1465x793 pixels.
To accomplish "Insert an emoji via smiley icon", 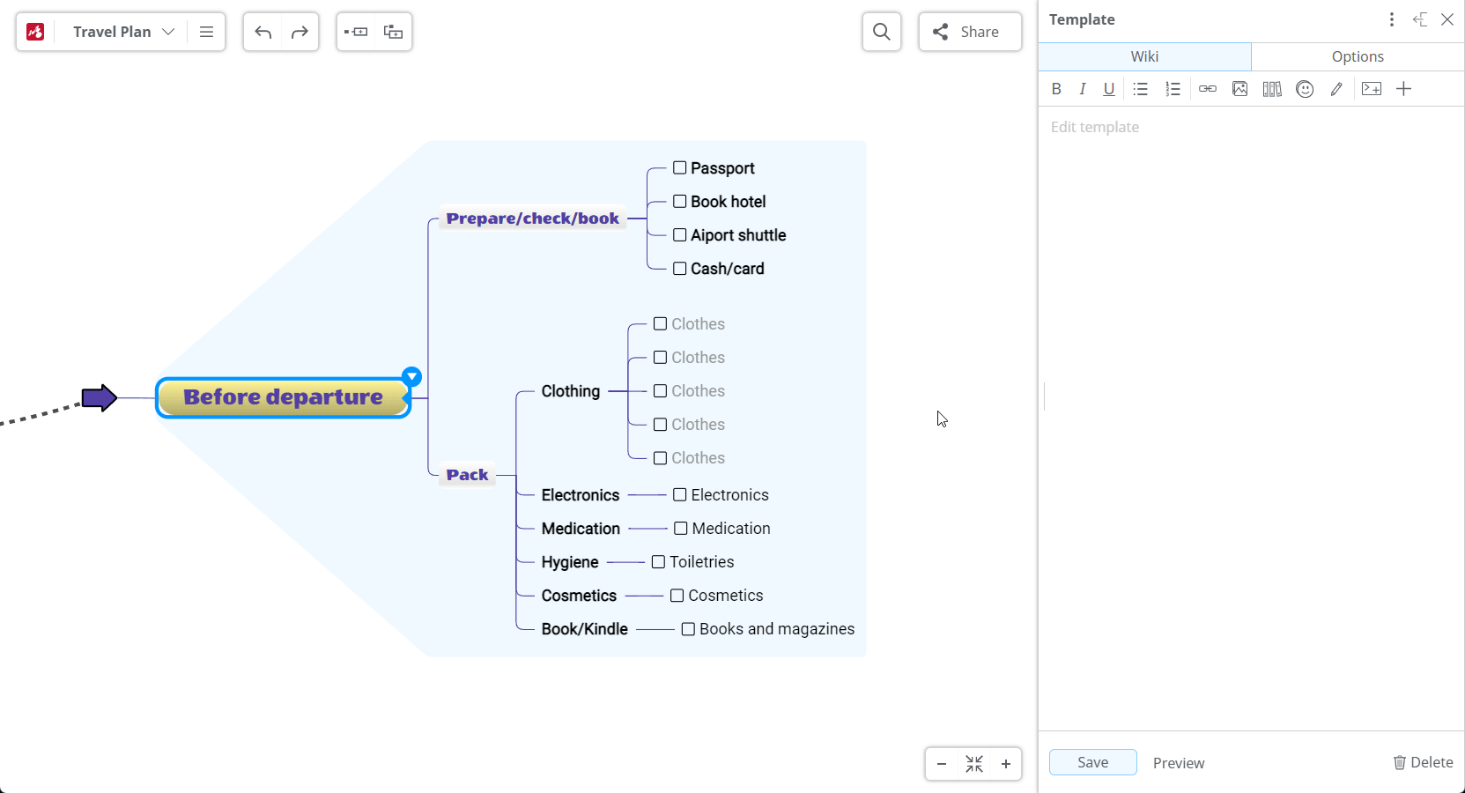I will click(1305, 89).
